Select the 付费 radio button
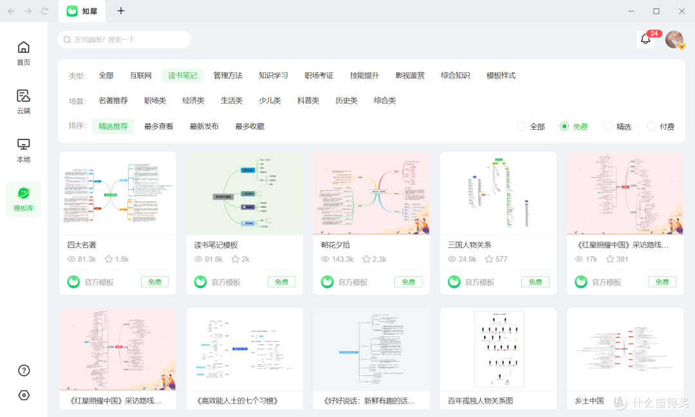 point(651,127)
